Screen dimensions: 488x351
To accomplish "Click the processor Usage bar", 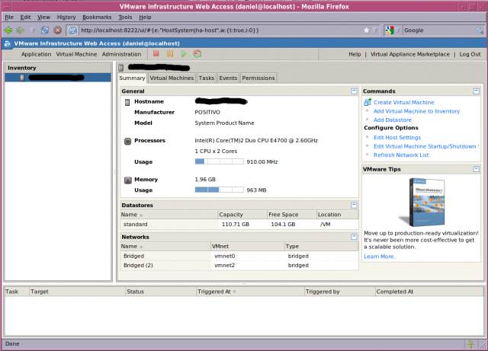I will pyautogui.click(x=219, y=161).
